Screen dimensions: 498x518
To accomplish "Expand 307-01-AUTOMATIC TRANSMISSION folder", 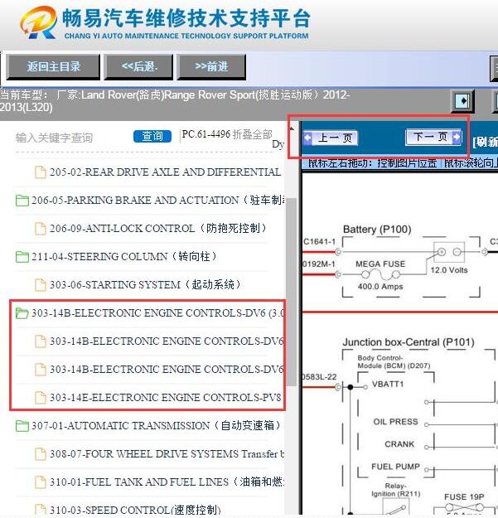I will click(x=156, y=425).
